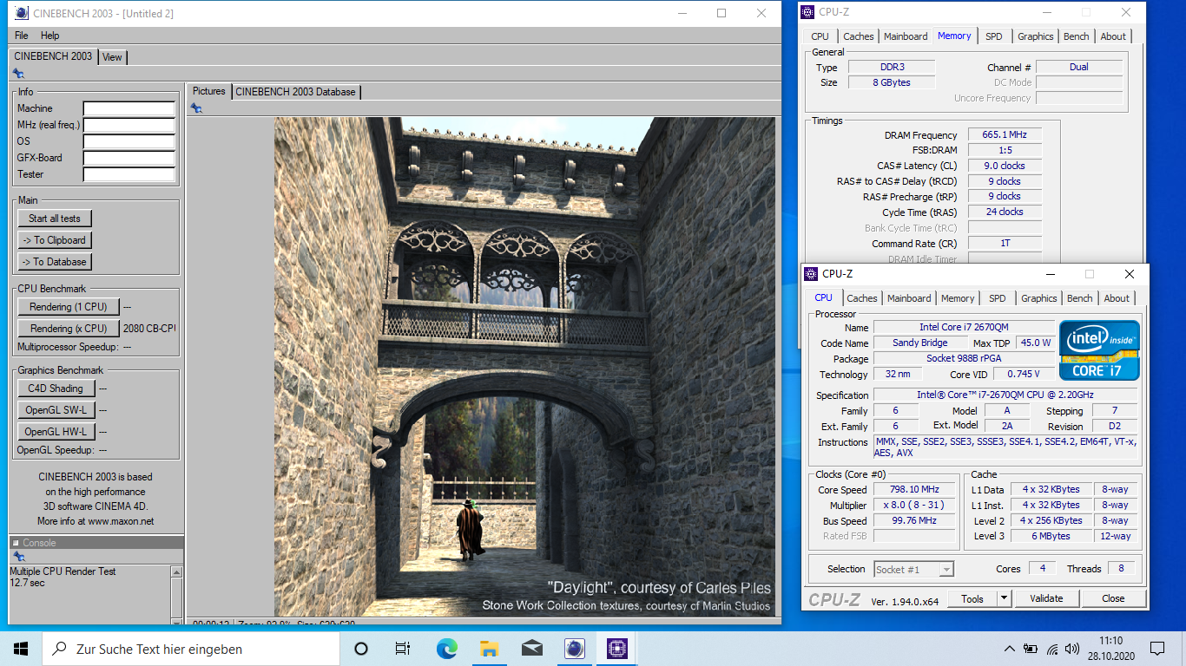Click Cortana circle icon on taskbar
This screenshot has width=1186, height=666.
[x=361, y=649]
